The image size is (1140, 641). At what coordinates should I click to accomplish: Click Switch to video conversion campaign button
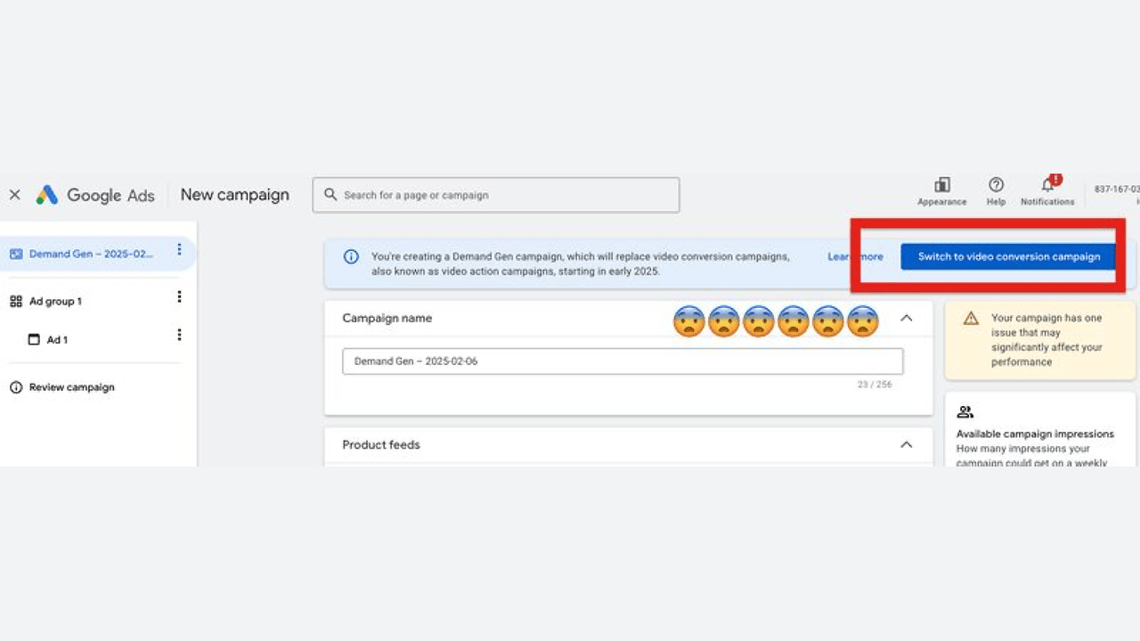pos(1008,257)
